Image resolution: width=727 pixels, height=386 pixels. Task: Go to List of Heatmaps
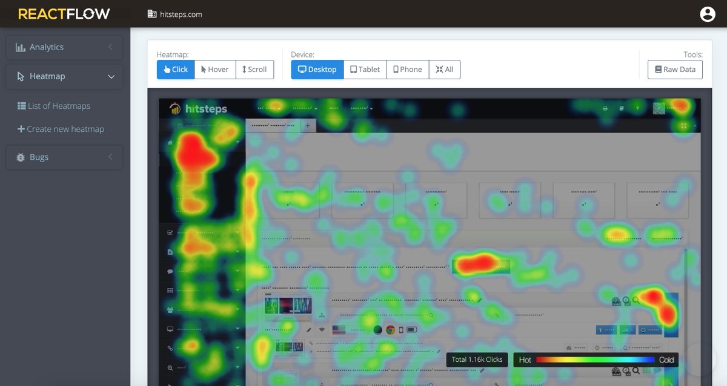tap(54, 106)
